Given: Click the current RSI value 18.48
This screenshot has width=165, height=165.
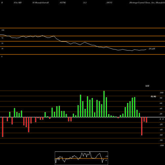Looking at the screenshot, I should [152, 49].
